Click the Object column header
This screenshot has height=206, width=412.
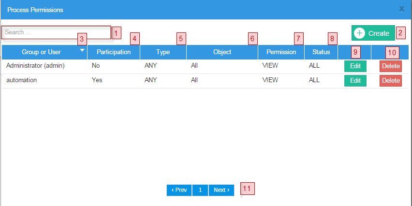click(x=222, y=52)
